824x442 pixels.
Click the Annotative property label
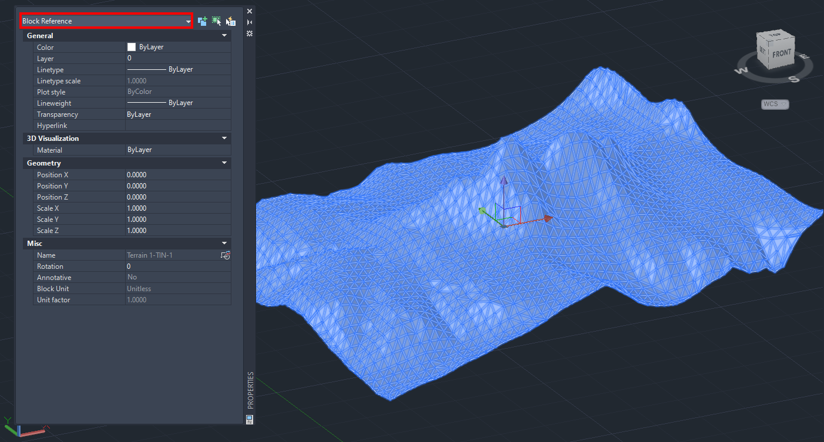[x=54, y=278]
